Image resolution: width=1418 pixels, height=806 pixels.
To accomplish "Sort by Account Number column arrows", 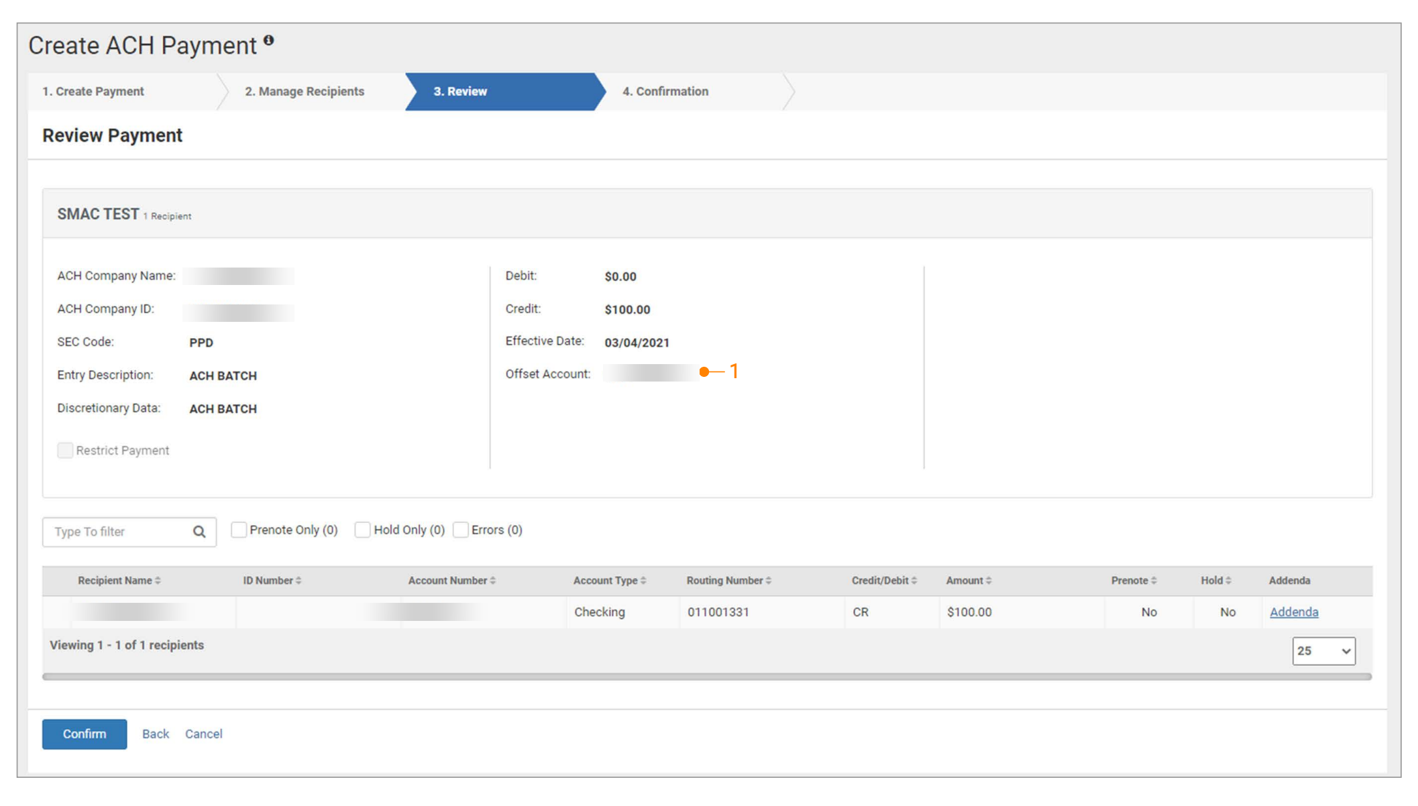I will coord(492,581).
